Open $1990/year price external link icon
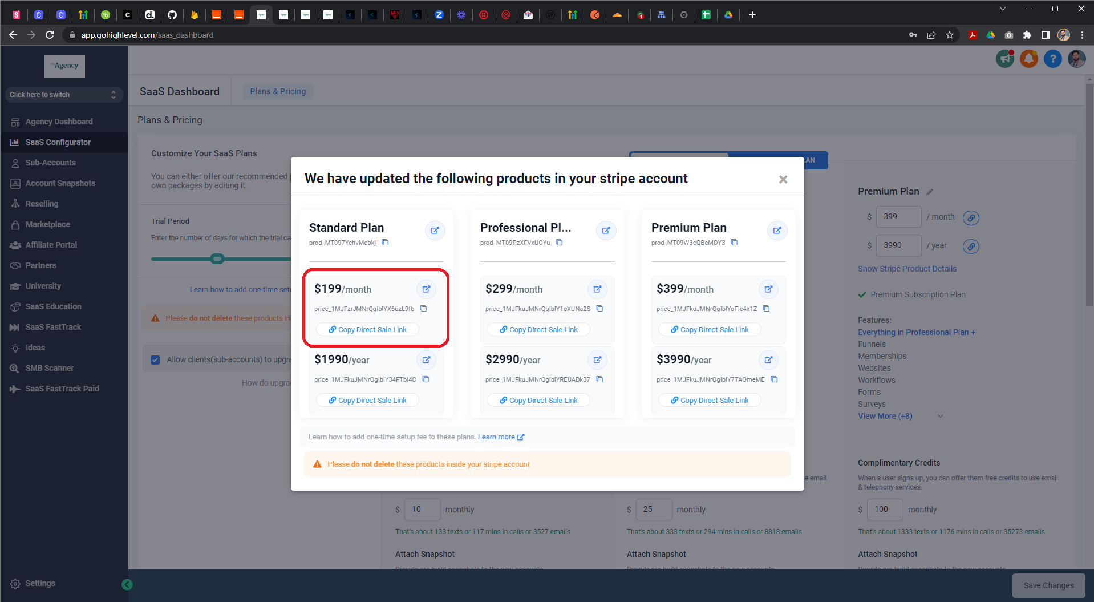 pyautogui.click(x=426, y=360)
